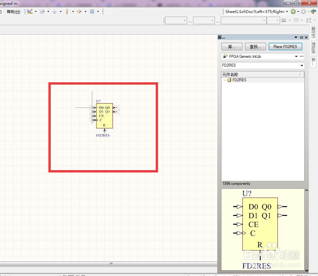The height and width of the screenshot is (276, 318).
Task: Click the arrows swap style icon
Action: point(309,20)
